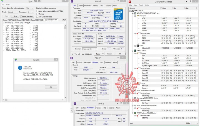Click the HWMonitor red H title icon
The height and width of the screenshot is (126, 200).
click(x=130, y=2)
